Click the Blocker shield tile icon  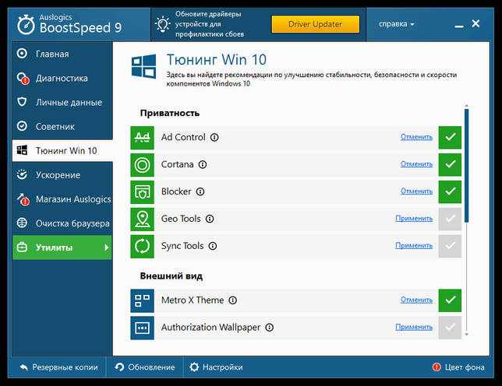click(142, 191)
